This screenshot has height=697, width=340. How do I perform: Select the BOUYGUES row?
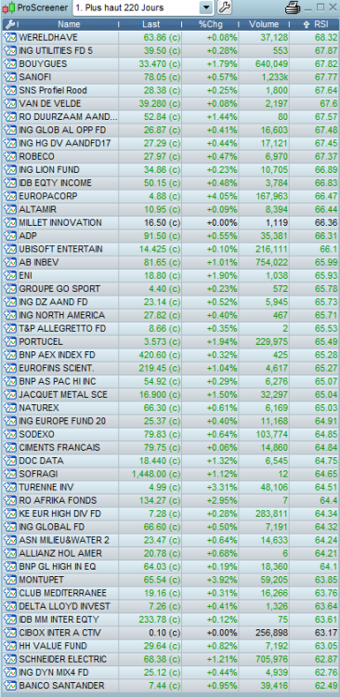point(171,64)
